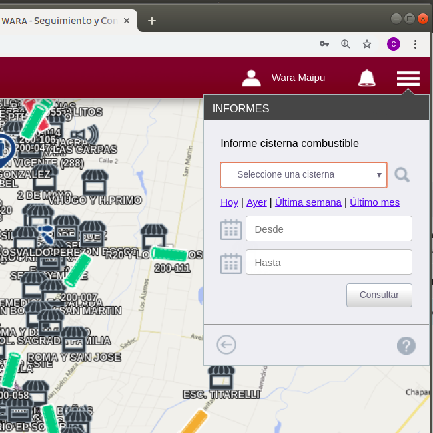Click the help question mark icon
Viewport: 433px width, 433px height.
pos(406,345)
